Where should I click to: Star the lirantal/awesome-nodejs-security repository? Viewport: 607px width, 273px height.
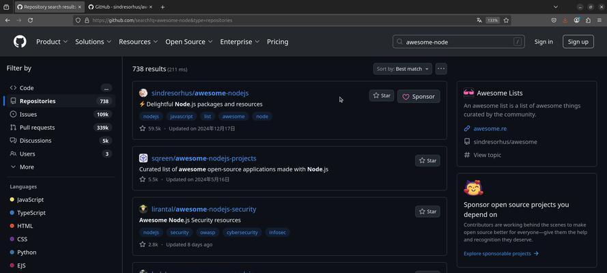(x=427, y=212)
